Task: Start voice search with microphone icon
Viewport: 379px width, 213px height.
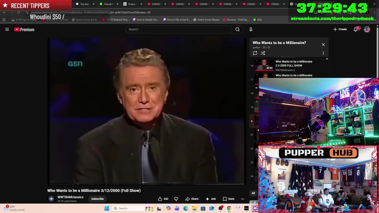Action: pos(251,29)
